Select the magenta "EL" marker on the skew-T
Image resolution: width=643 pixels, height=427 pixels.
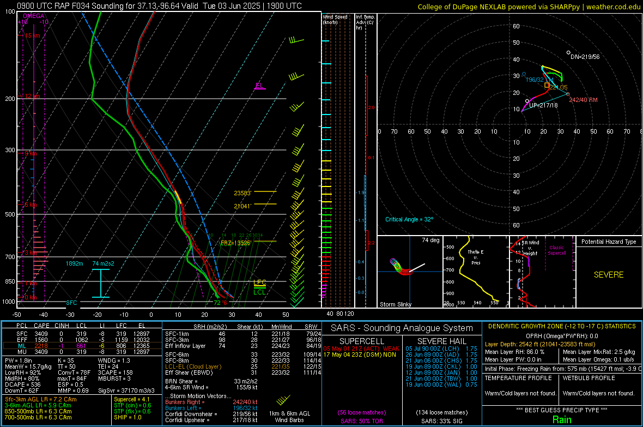click(259, 86)
